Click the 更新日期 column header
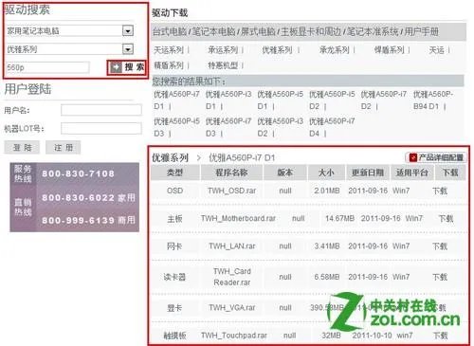 [368, 173]
